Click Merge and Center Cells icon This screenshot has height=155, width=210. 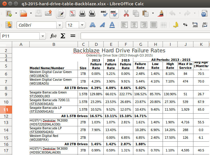(163, 25)
